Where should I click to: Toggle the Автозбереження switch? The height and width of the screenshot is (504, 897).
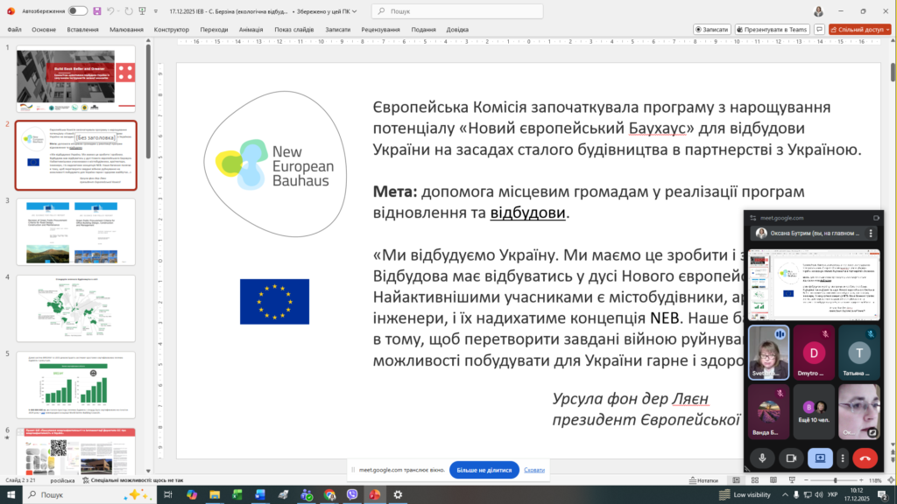click(x=78, y=11)
